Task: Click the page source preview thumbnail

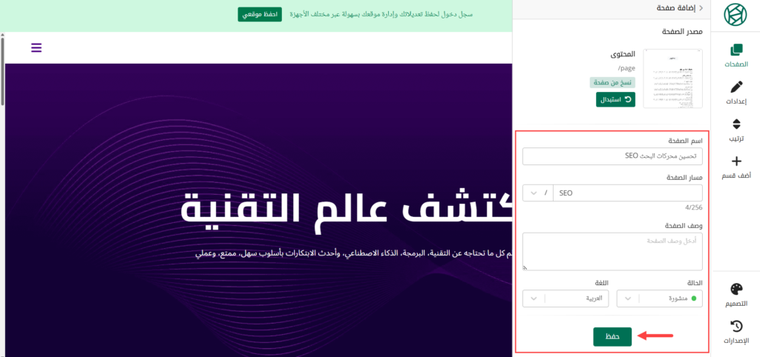Action: tap(672, 79)
